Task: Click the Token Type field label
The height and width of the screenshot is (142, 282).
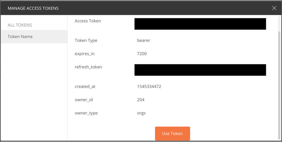Action: [86, 40]
